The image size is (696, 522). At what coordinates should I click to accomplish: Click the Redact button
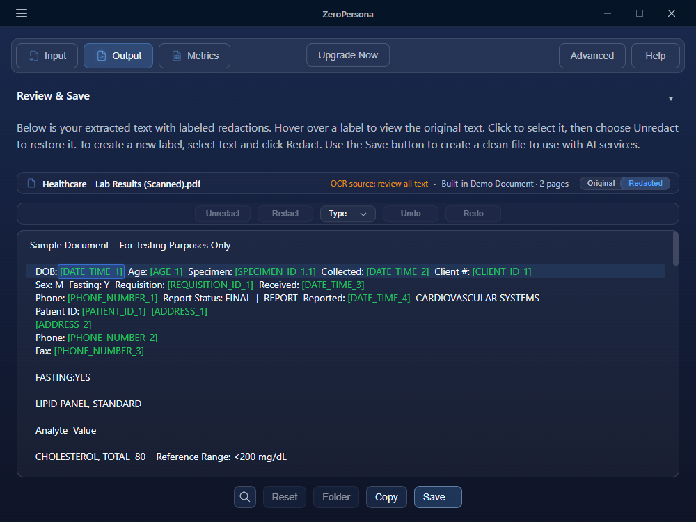(285, 214)
